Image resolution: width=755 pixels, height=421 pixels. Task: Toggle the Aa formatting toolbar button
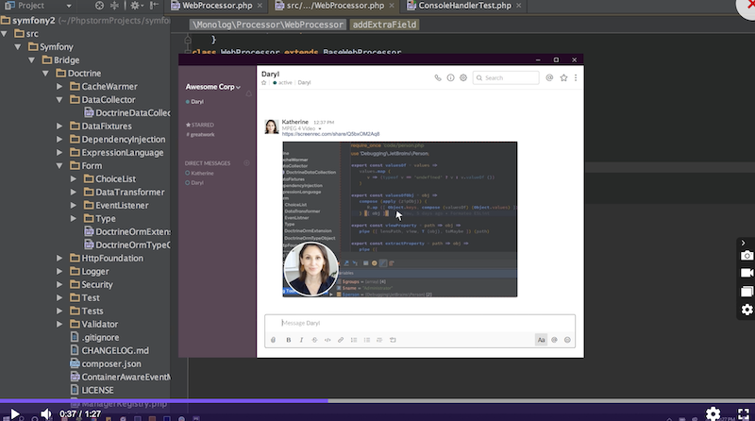541,340
